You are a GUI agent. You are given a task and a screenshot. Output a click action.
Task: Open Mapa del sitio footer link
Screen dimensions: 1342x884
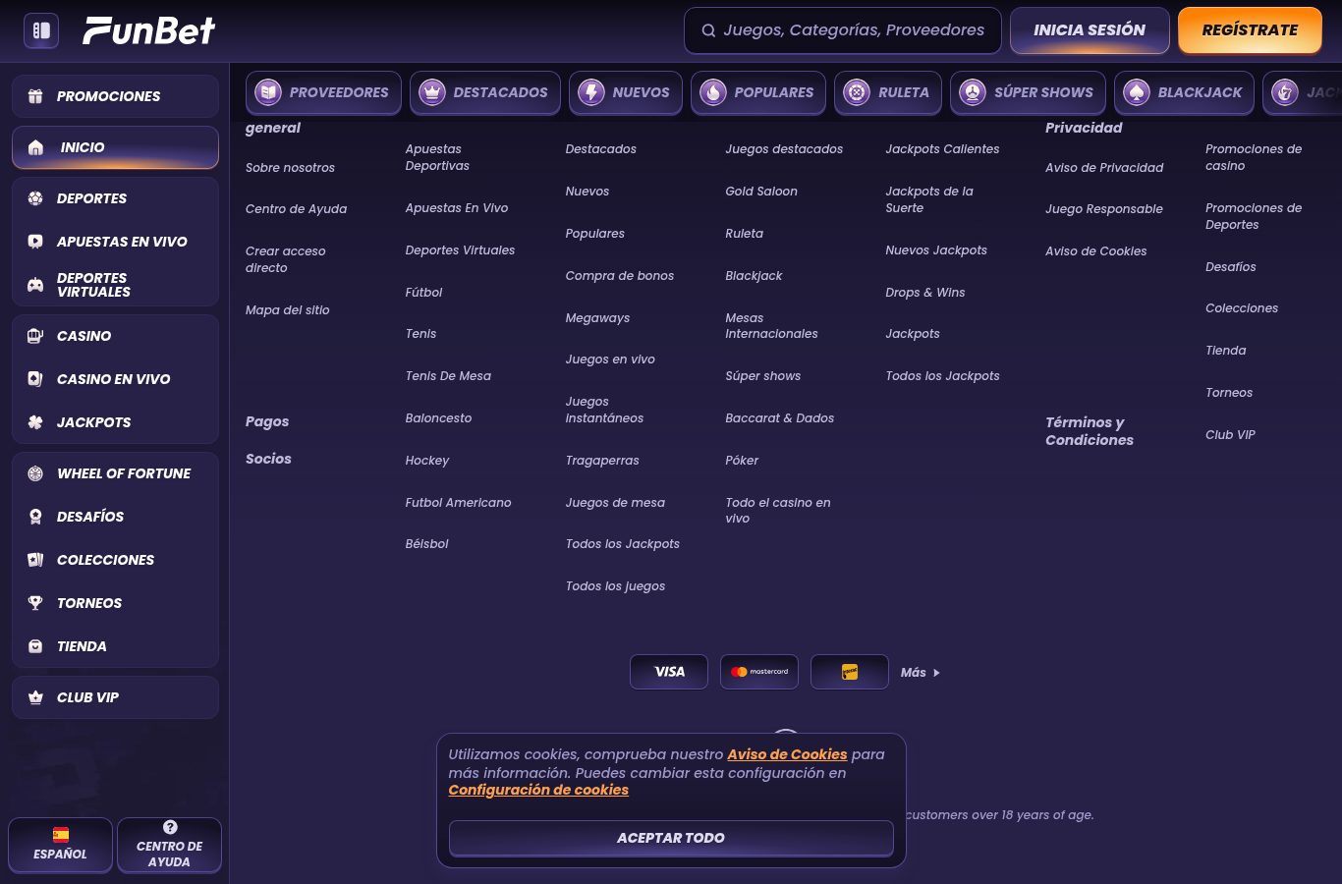coord(288,310)
